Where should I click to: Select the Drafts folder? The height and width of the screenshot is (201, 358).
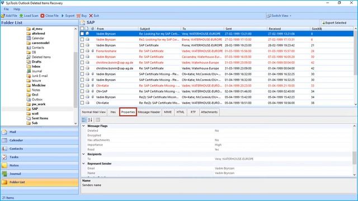click(x=34, y=62)
